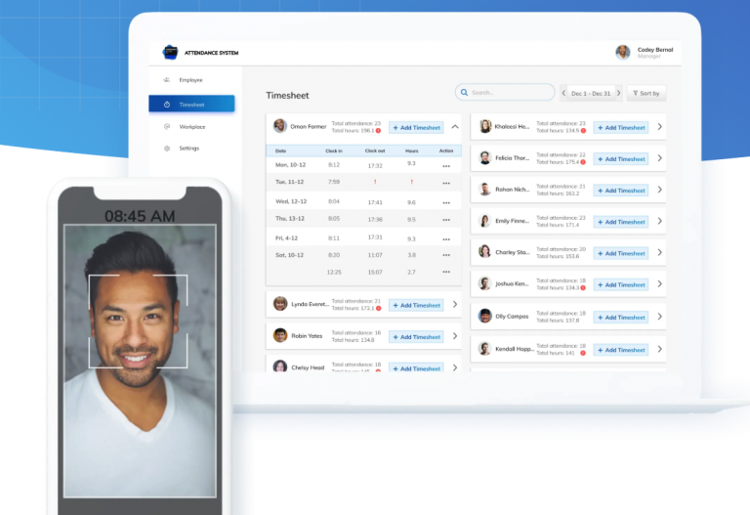This screenshot has height=515, width=750.
Task: Click the 17:32 clock out value
Action: pyautogui.click(x=375, y=165)
